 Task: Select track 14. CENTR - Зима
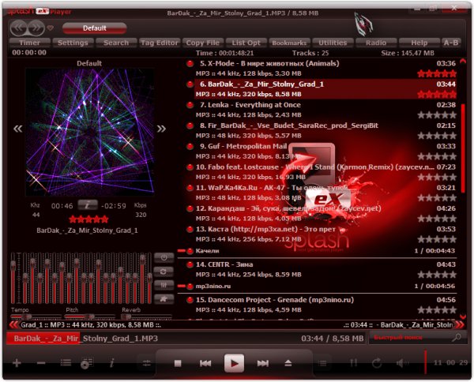tap(325, 269)
